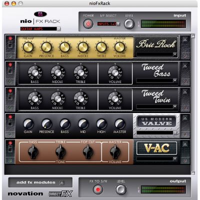Click Tweed Bass bypass switch below LED
The height and width of the screenshot is (200, 200).
pyautogui.click(x=10, y=70)
